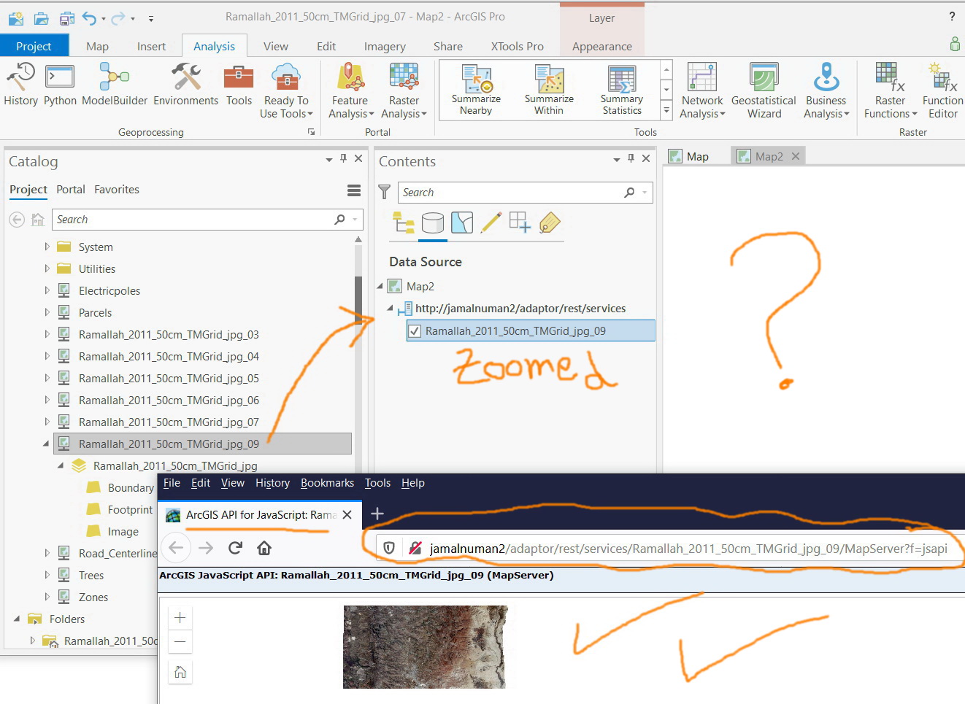965x704 pixels.
Task: Switch to the Imagery ribbon tab
Action: click(385, 46)
